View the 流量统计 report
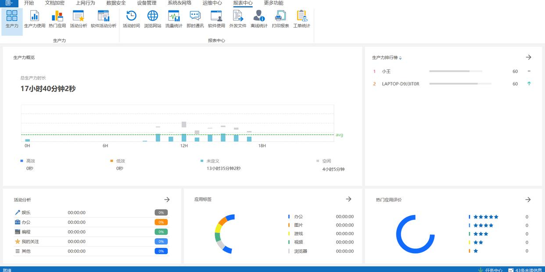545x272 pixels. pyautogui.click(x=174, y=19)
